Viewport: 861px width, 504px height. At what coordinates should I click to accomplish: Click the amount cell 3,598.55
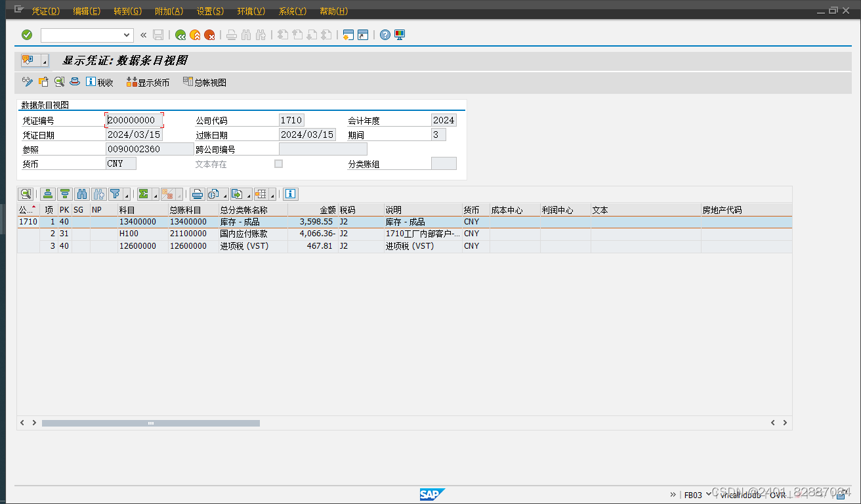[312, 222]
